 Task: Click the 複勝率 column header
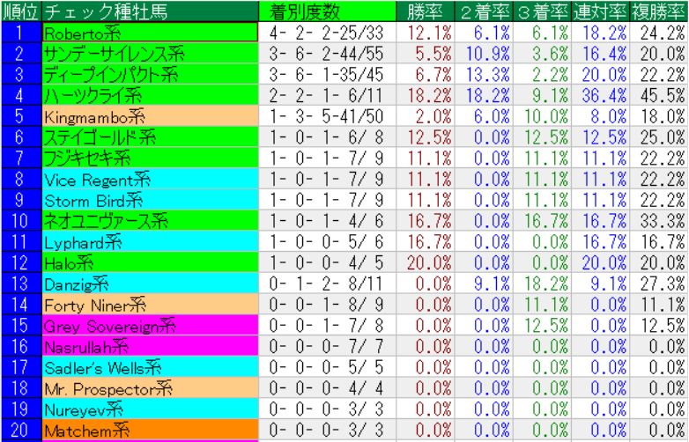tap(660, 11)
